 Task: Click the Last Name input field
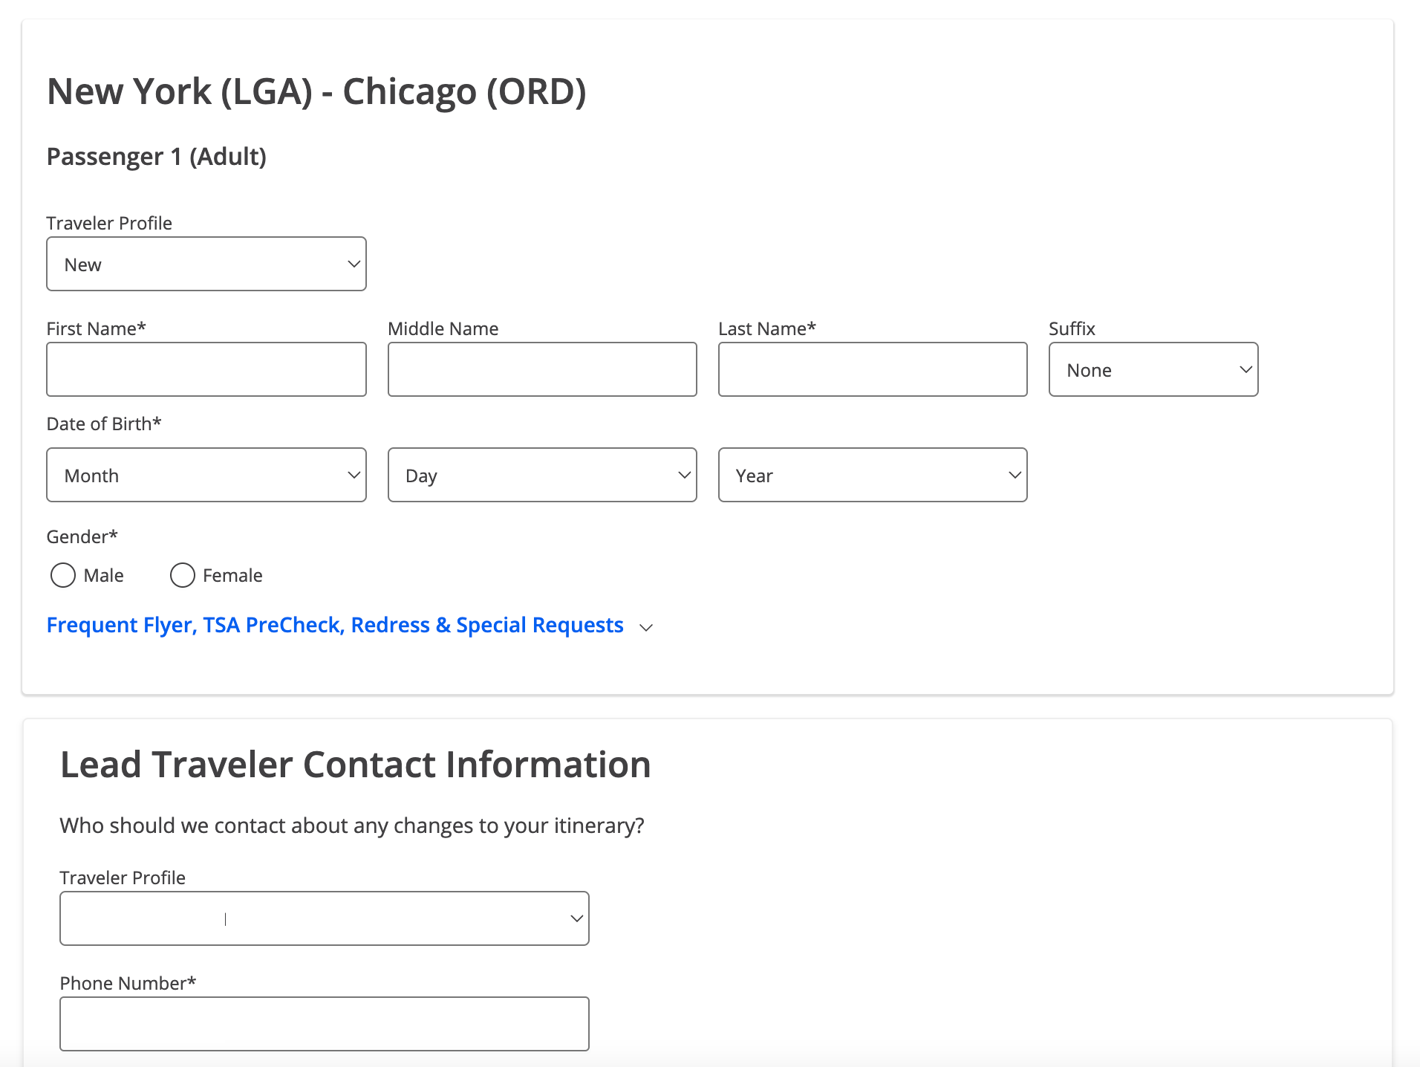coord(873,369)
